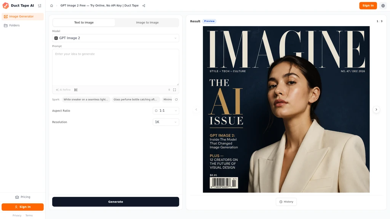This screenshot has height=219, width=390.
Task: Show the previous result image
Action: pos(196,109)
